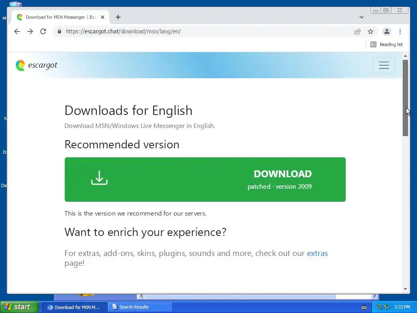Click the Downloads for English heading
This screenshot has height=313, width=417.
(x=128, y=110)
